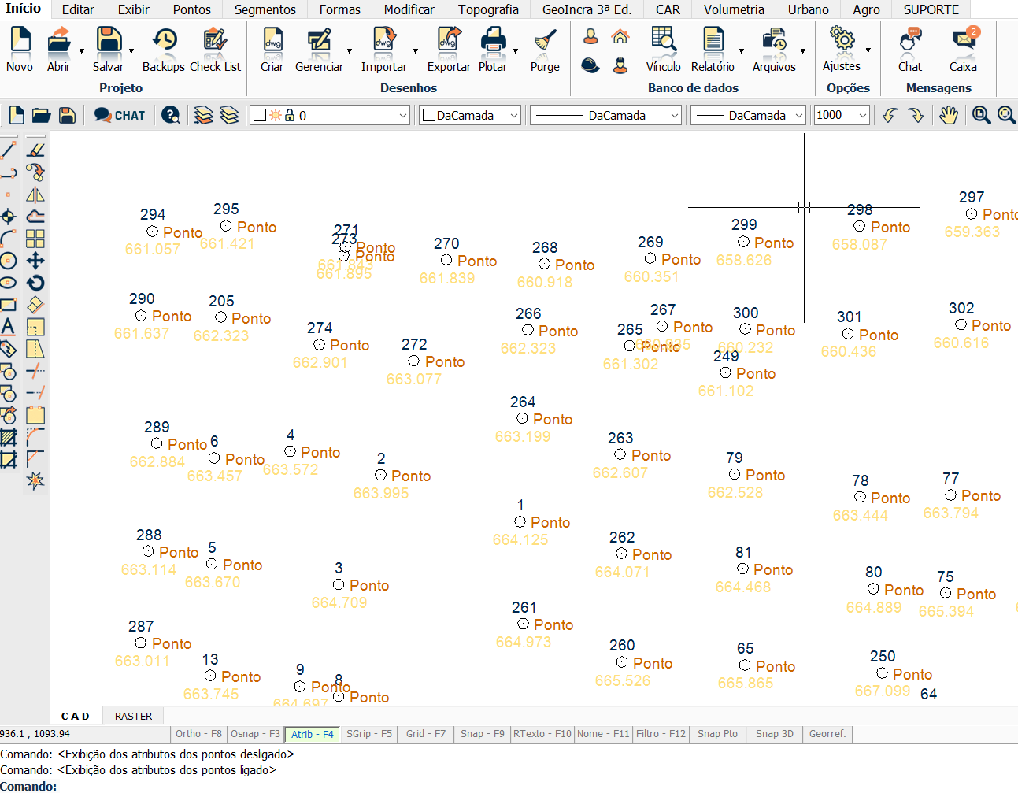Open the Topografia ribbon tab

[x=488, y=9]
